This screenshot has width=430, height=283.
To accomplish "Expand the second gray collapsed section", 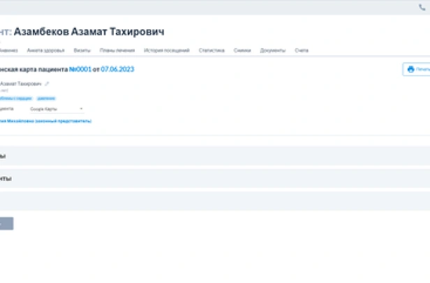I will click(x=209, y=178).
